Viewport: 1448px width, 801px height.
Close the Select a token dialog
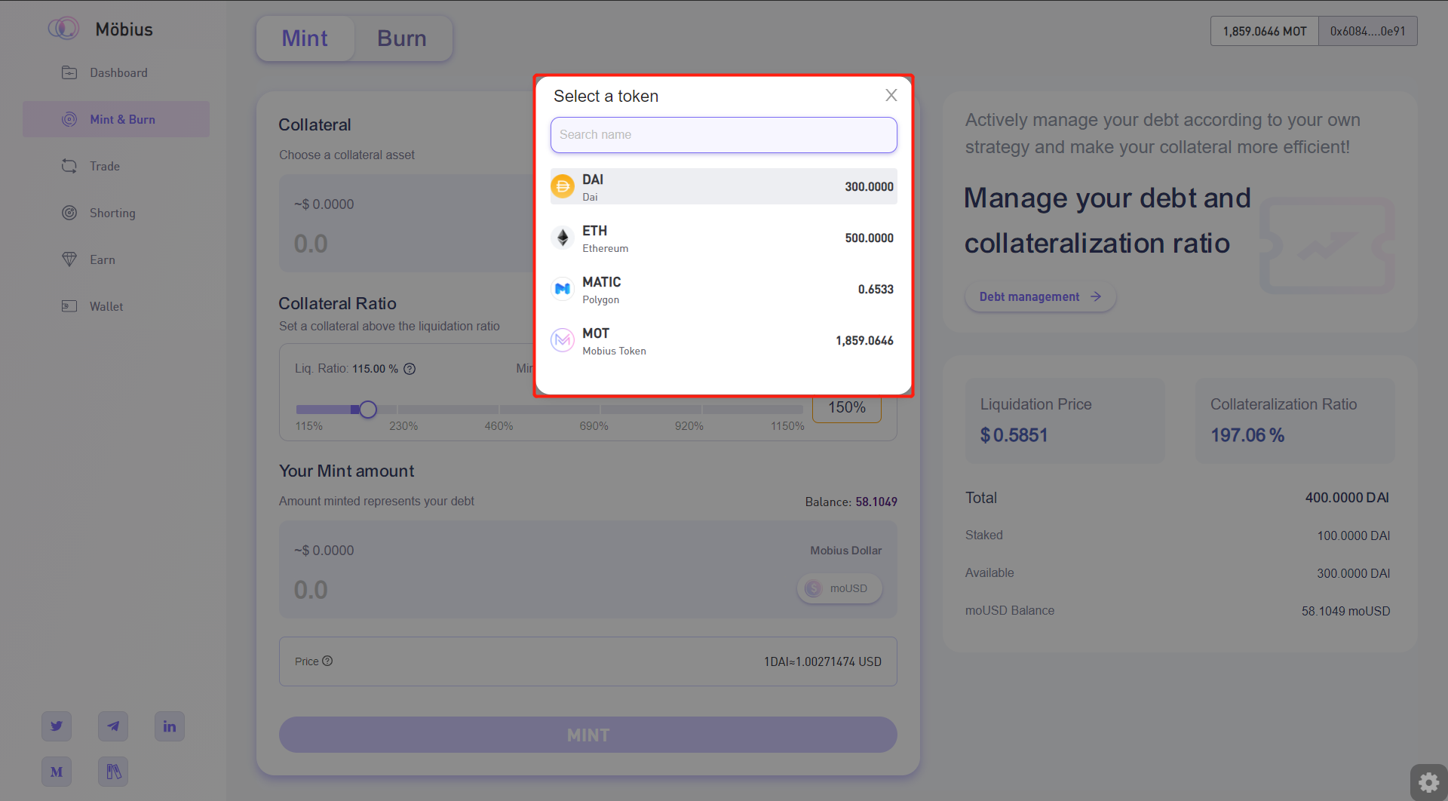pyautogui.click(x=891, y=95)
